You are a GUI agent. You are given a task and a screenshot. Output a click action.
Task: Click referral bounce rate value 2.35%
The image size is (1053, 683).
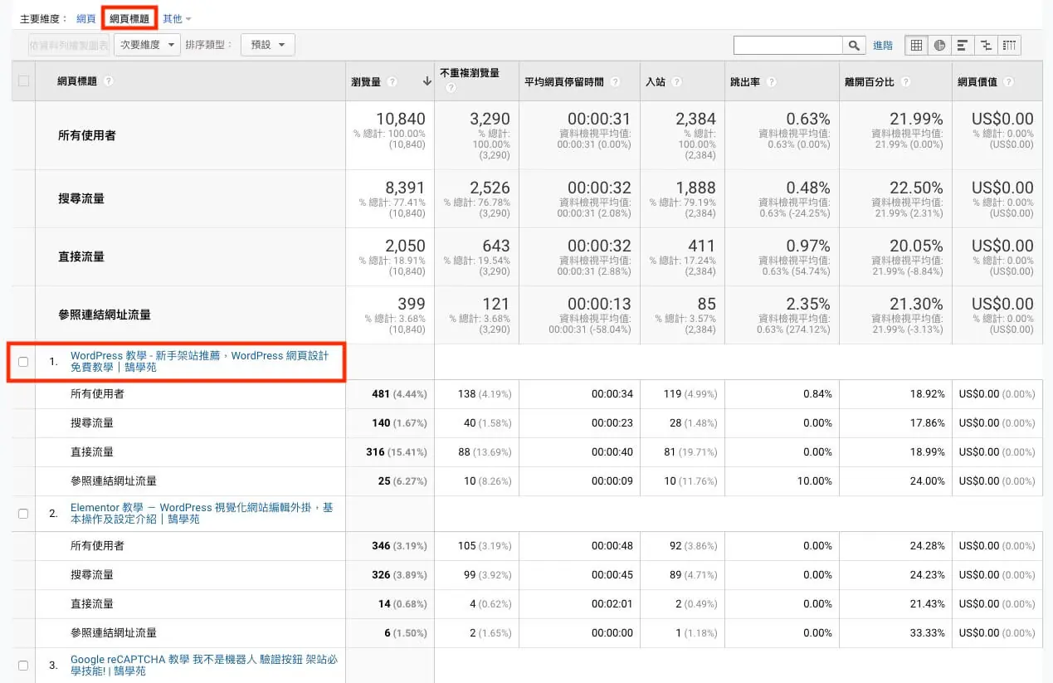coord(808,305)
